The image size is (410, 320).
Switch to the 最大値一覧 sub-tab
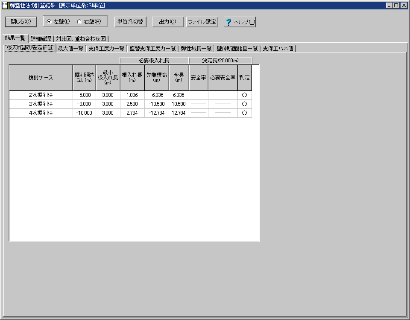(x=70, y=49)
